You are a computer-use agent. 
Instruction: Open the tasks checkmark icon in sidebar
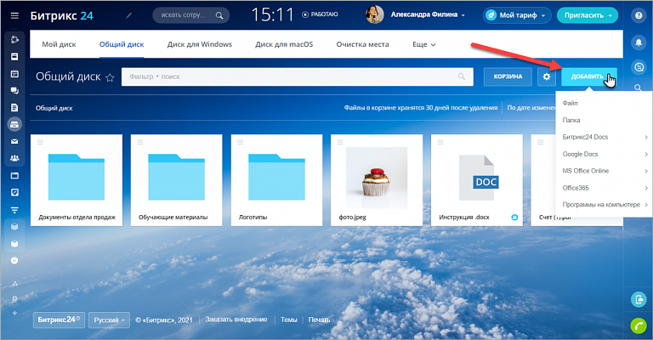point(14,192)
